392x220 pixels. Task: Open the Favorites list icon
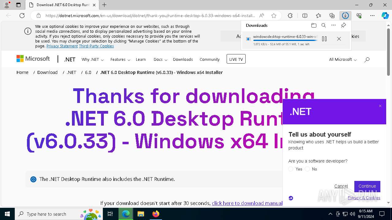coord(318,16)
